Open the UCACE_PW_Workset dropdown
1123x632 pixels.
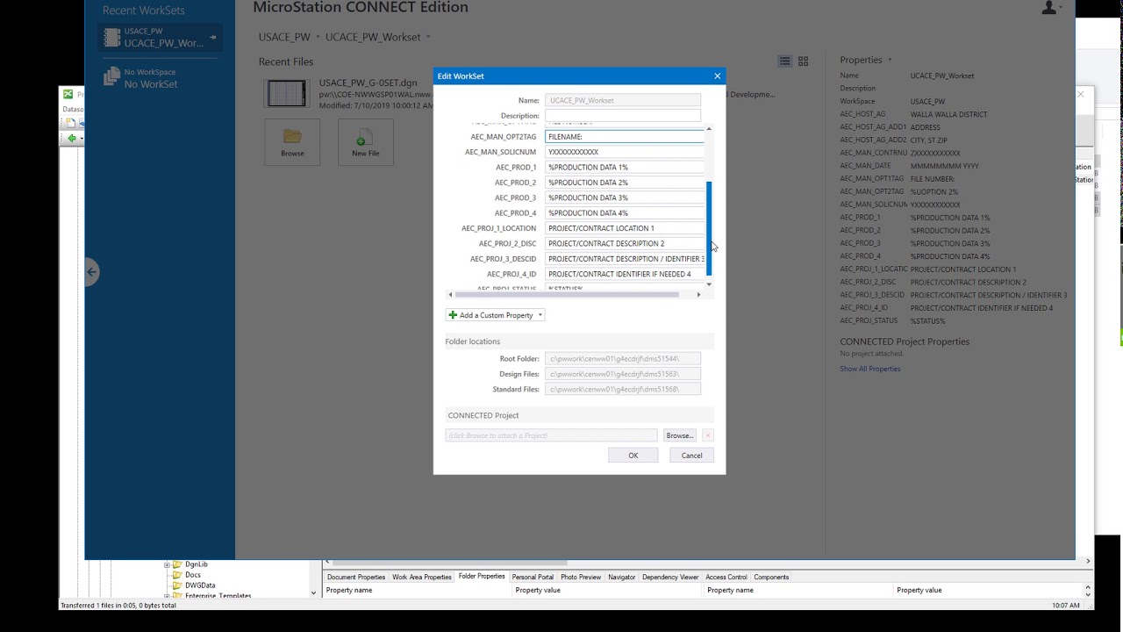428,38
